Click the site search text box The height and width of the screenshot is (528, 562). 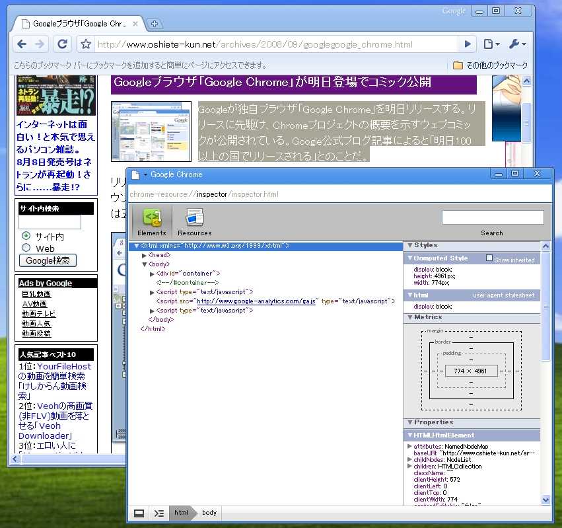(50, 222)
